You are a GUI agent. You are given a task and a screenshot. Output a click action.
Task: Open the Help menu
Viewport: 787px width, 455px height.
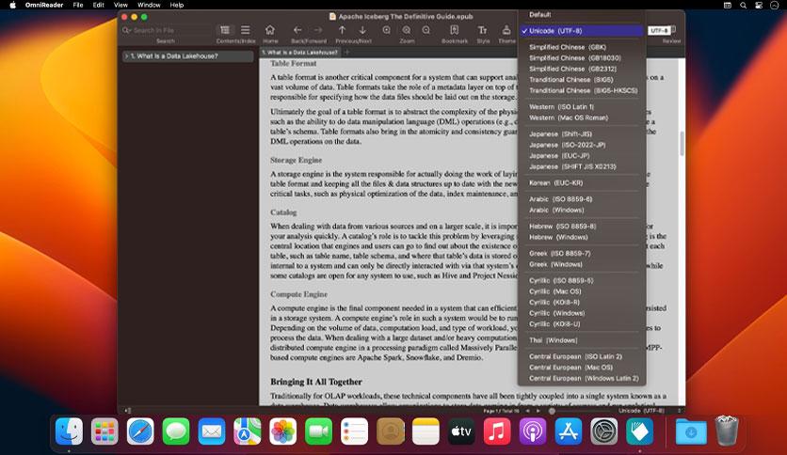(x=177, y=5)
